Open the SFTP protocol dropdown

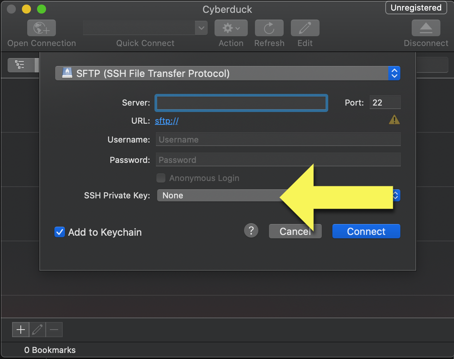(227, 73)
